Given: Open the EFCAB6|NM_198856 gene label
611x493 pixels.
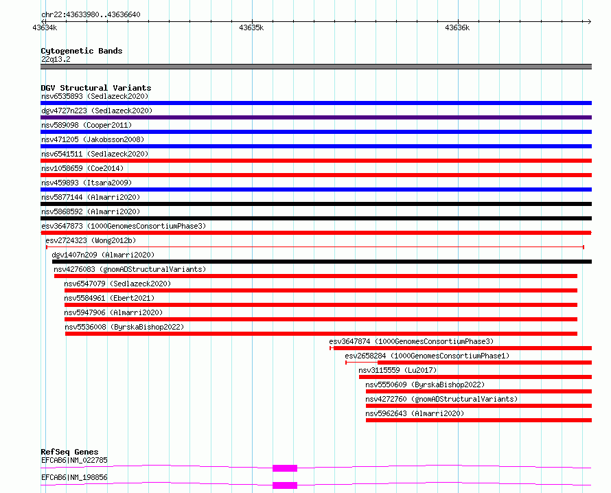Looking at the screenshot, I should pos(74,477).
